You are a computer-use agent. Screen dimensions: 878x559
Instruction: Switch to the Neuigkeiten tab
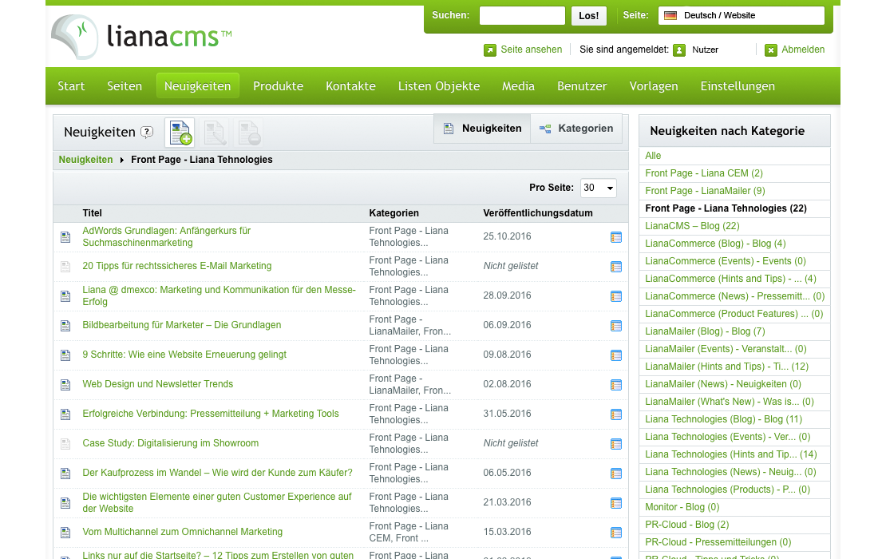point(482,129)
